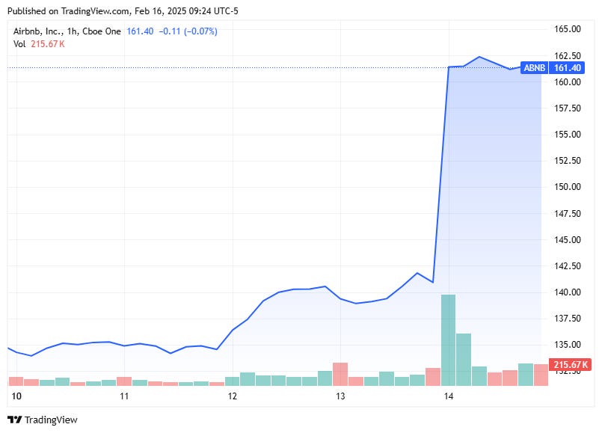
Task: Click the 160.00 price axis label
Action: click(x=567, y=82)
